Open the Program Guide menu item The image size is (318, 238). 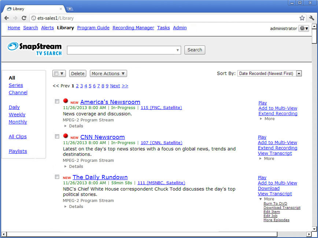point(93,28)
